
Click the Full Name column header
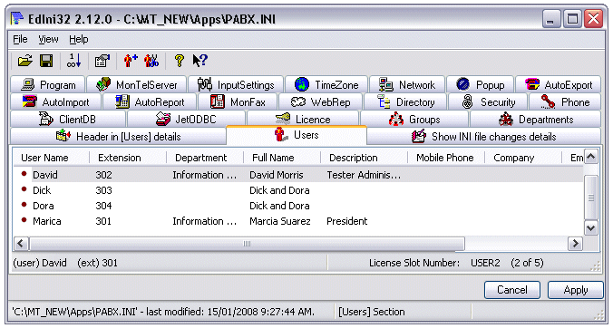(x=282, y=158)
